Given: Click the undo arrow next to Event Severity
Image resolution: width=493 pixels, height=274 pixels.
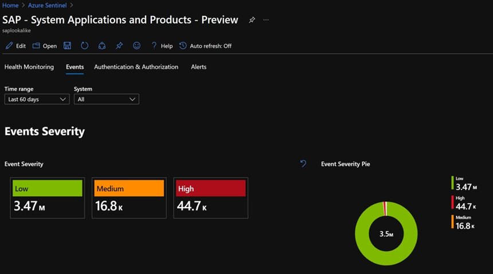Looking at the screenshot, I should (303, 164).
